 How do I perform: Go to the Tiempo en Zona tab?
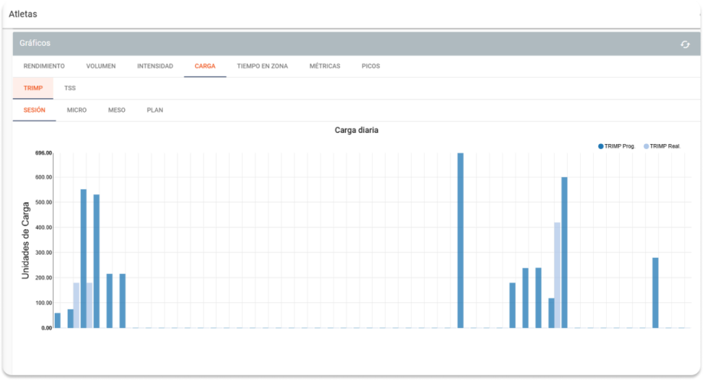(x=262, y=67)
